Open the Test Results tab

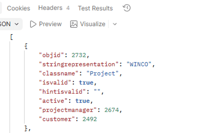95,8
